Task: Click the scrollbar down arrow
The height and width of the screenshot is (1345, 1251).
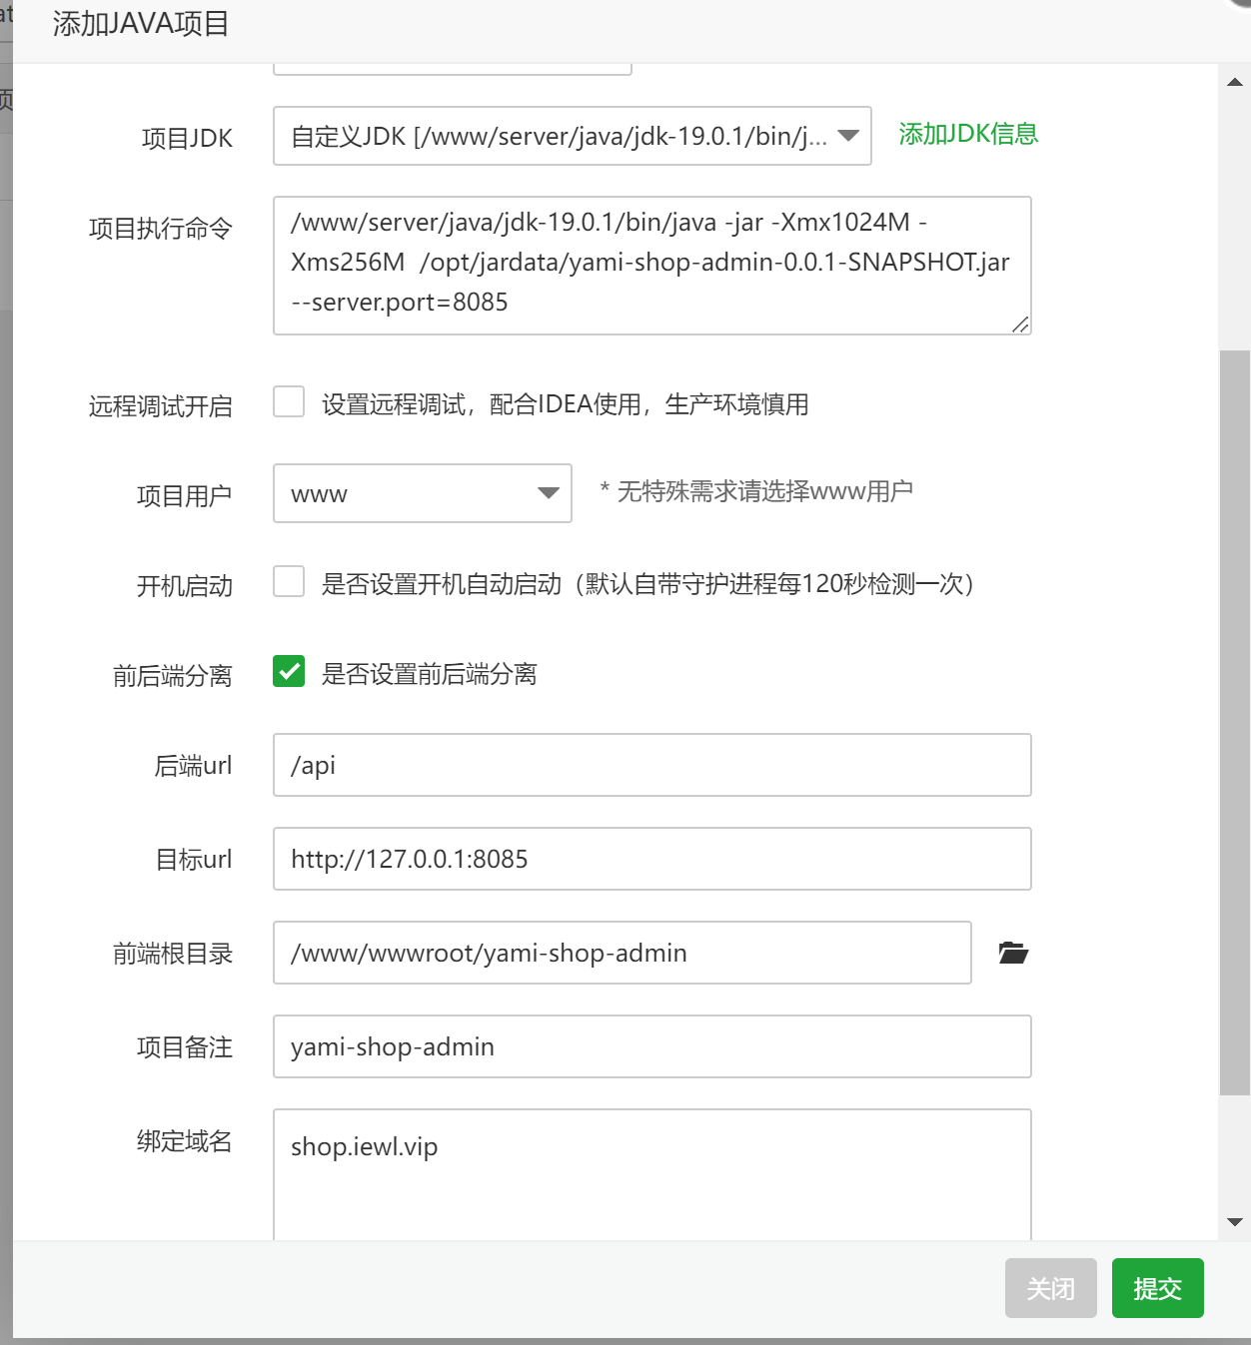Action: (1235, 1222)
